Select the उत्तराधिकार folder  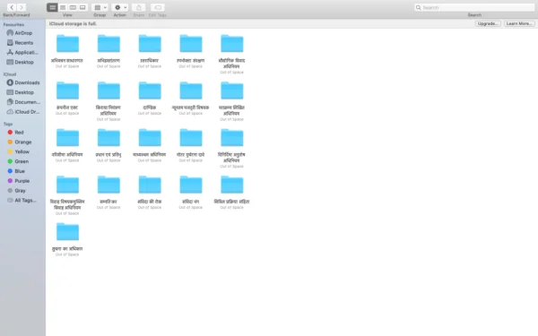click(150, 44)
